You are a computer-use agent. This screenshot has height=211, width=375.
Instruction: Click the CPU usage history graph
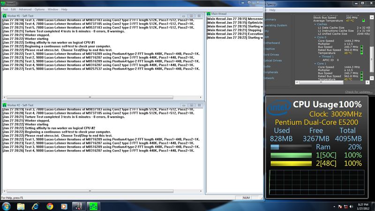(317, 182)
